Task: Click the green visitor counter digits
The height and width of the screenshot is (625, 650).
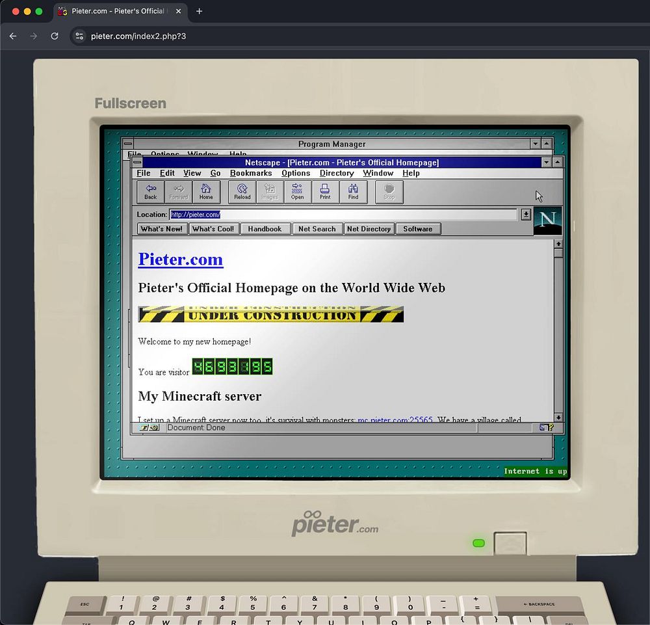Action: point(233,367)
